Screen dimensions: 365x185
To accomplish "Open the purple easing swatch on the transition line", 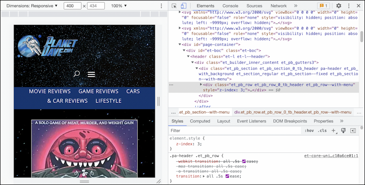I will pyautogui.click(x=227, y=176).
